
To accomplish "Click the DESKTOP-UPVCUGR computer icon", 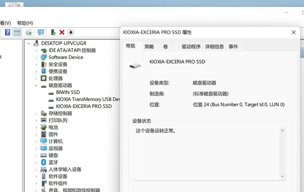I will pyautogui.click(x=36, y=43).
